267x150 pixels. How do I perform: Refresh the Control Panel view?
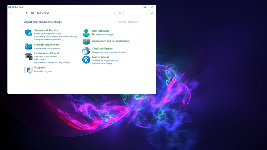tap(120, 13)
